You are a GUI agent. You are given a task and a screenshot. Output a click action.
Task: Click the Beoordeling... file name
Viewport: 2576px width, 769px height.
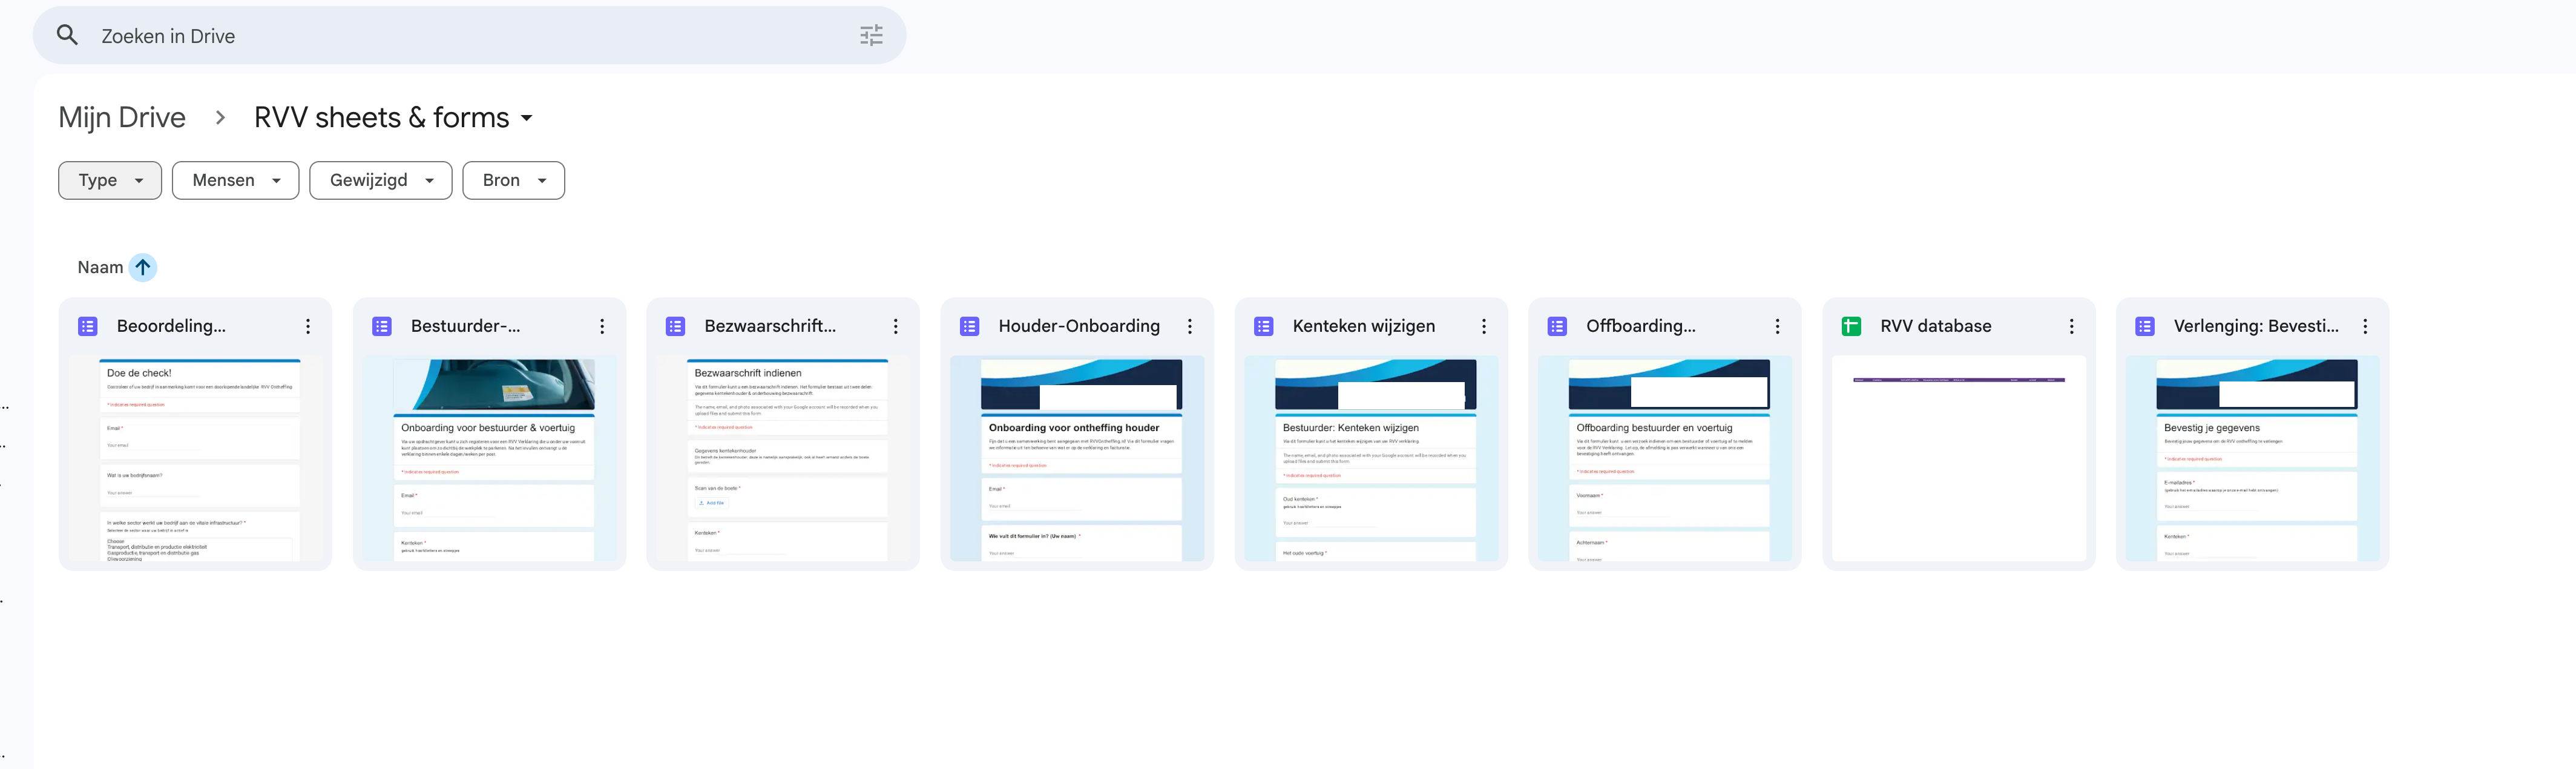click(171, 327)
